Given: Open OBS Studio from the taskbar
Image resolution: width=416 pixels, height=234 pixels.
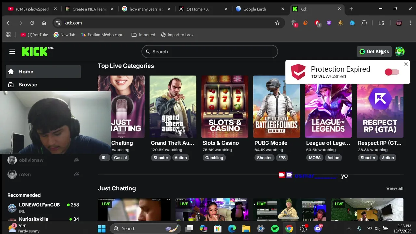Looking at the screenshot, I should [303, 229].
